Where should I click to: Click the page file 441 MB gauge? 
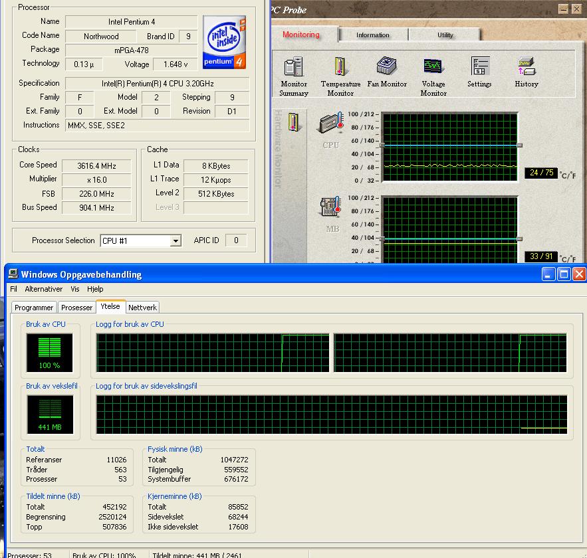point(50,415)
